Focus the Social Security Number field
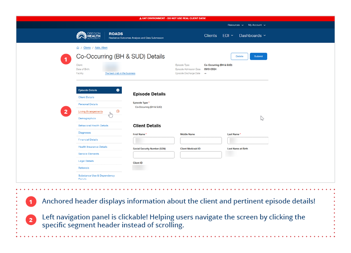This screenshot has width=351, height=253. point(153,155)
